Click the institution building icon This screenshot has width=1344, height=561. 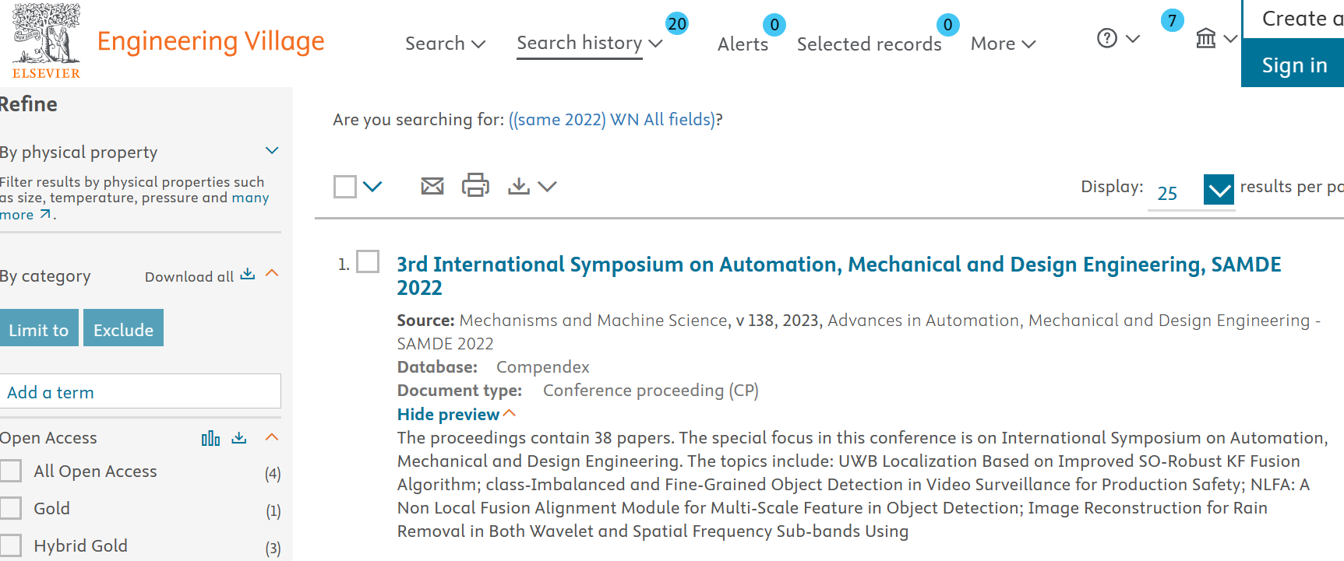(x=1205, y=38)
